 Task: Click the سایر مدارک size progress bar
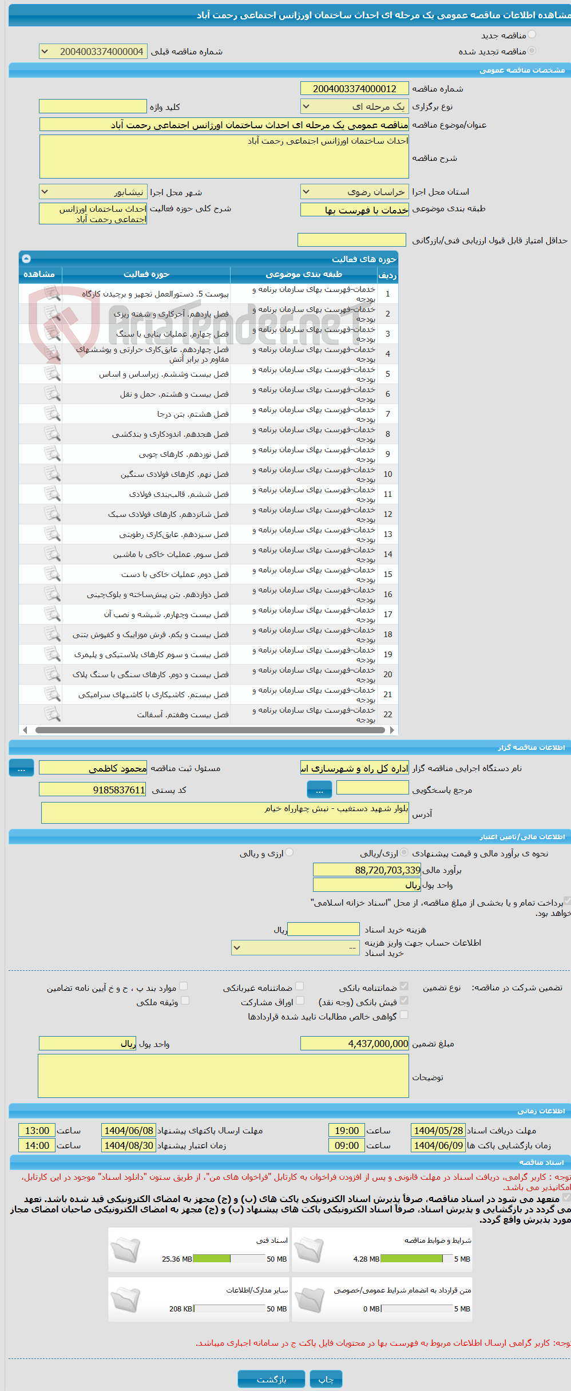click(x=229, y=1309)
